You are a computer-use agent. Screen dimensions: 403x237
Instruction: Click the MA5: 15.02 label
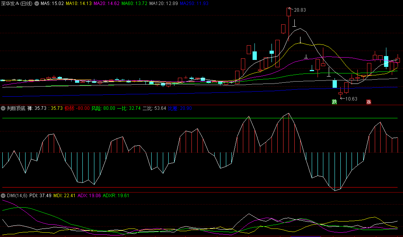pyautogui.click(x=52, y=3)
